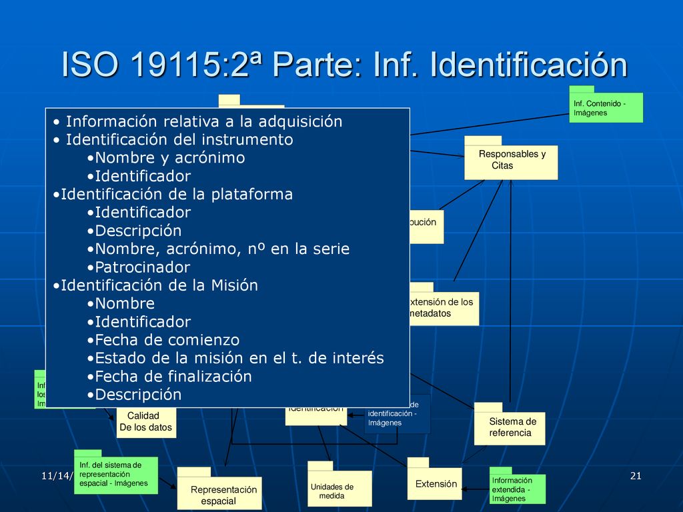The height and width of the screenshot is (512, 683).
Task: Select the 'Identificación del instrumento' bullet
Action: [x=179, y=139]
